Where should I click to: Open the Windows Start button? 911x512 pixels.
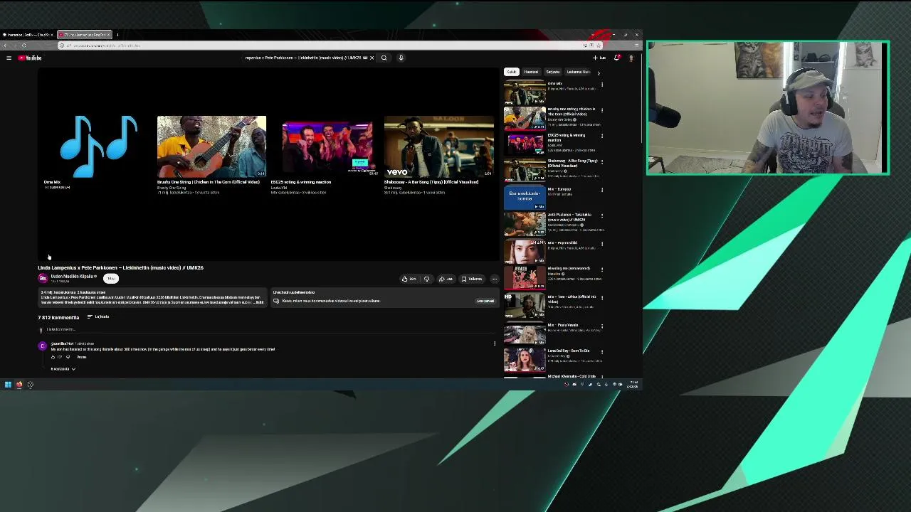point(8,385)
